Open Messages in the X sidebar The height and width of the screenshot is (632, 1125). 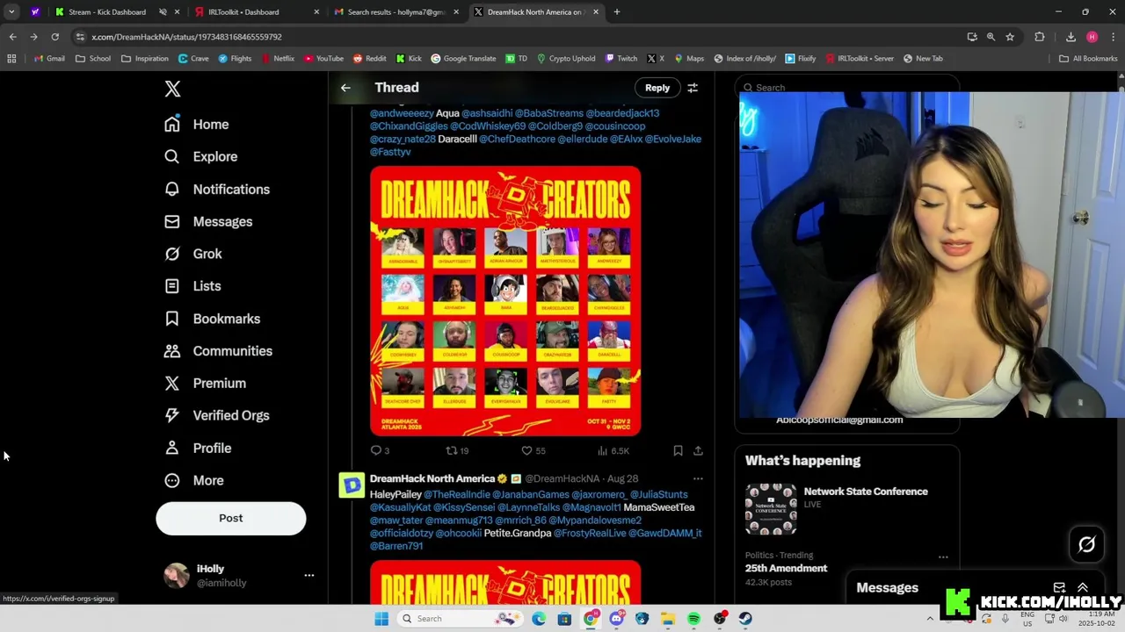[x=208, y=221]
